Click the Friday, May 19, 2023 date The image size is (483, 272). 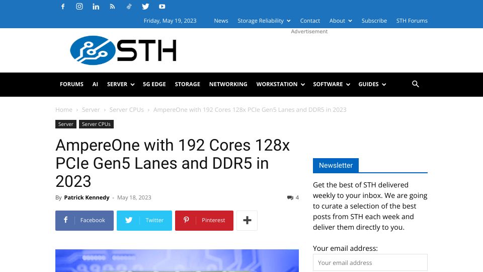point(170,21)
